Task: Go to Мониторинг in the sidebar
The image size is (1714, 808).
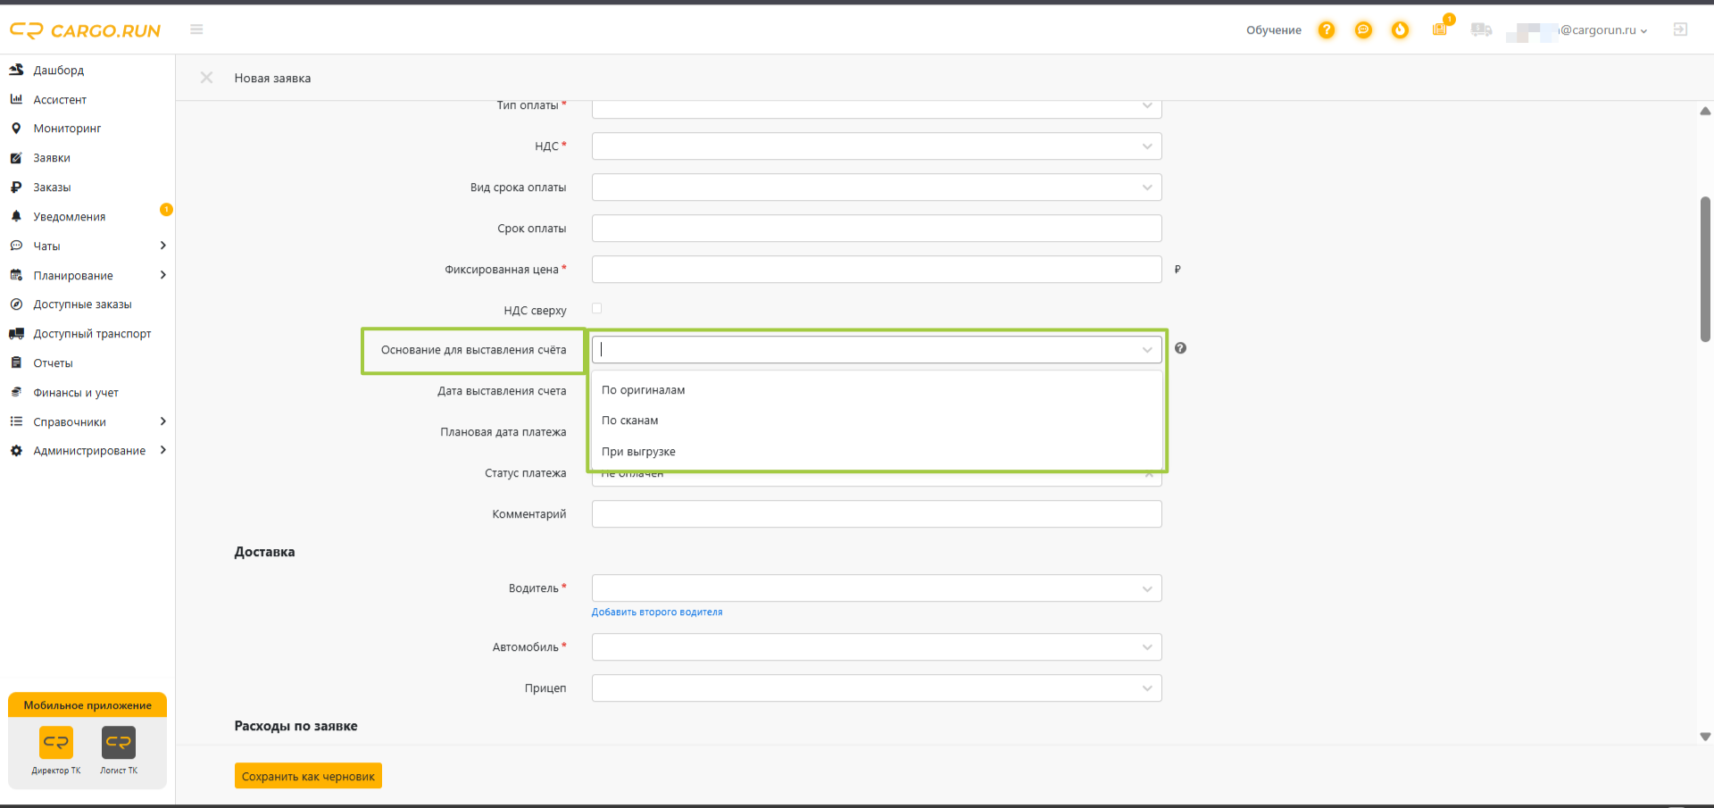Action: pos(67,129)
